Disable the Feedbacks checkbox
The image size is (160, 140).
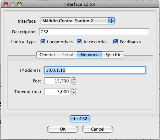tap(116, 42)
